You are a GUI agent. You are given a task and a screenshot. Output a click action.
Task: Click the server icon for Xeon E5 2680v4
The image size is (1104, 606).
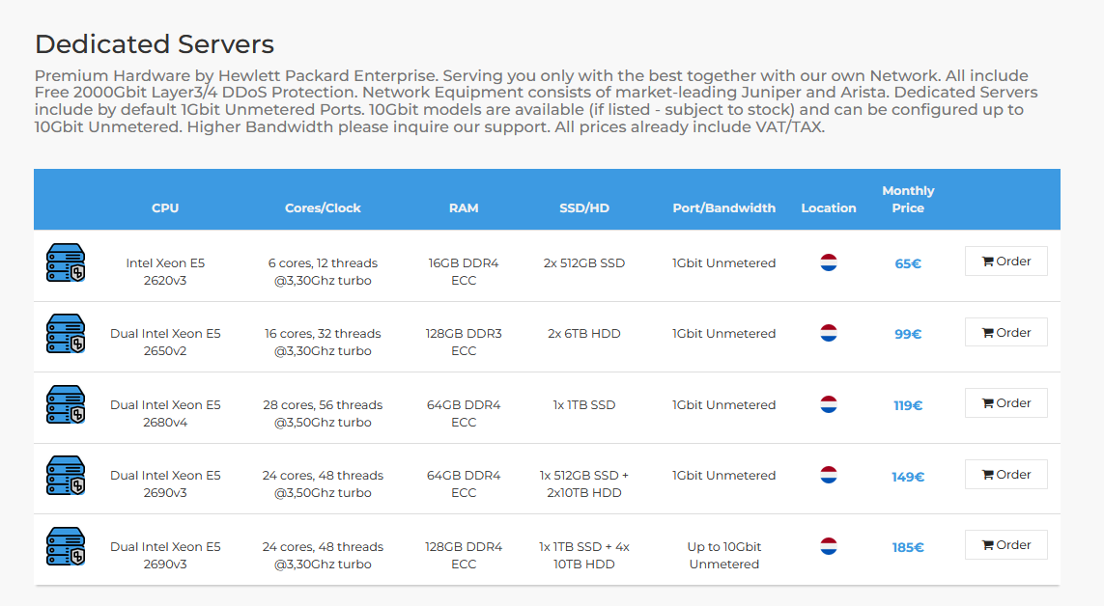coord(66,404)
